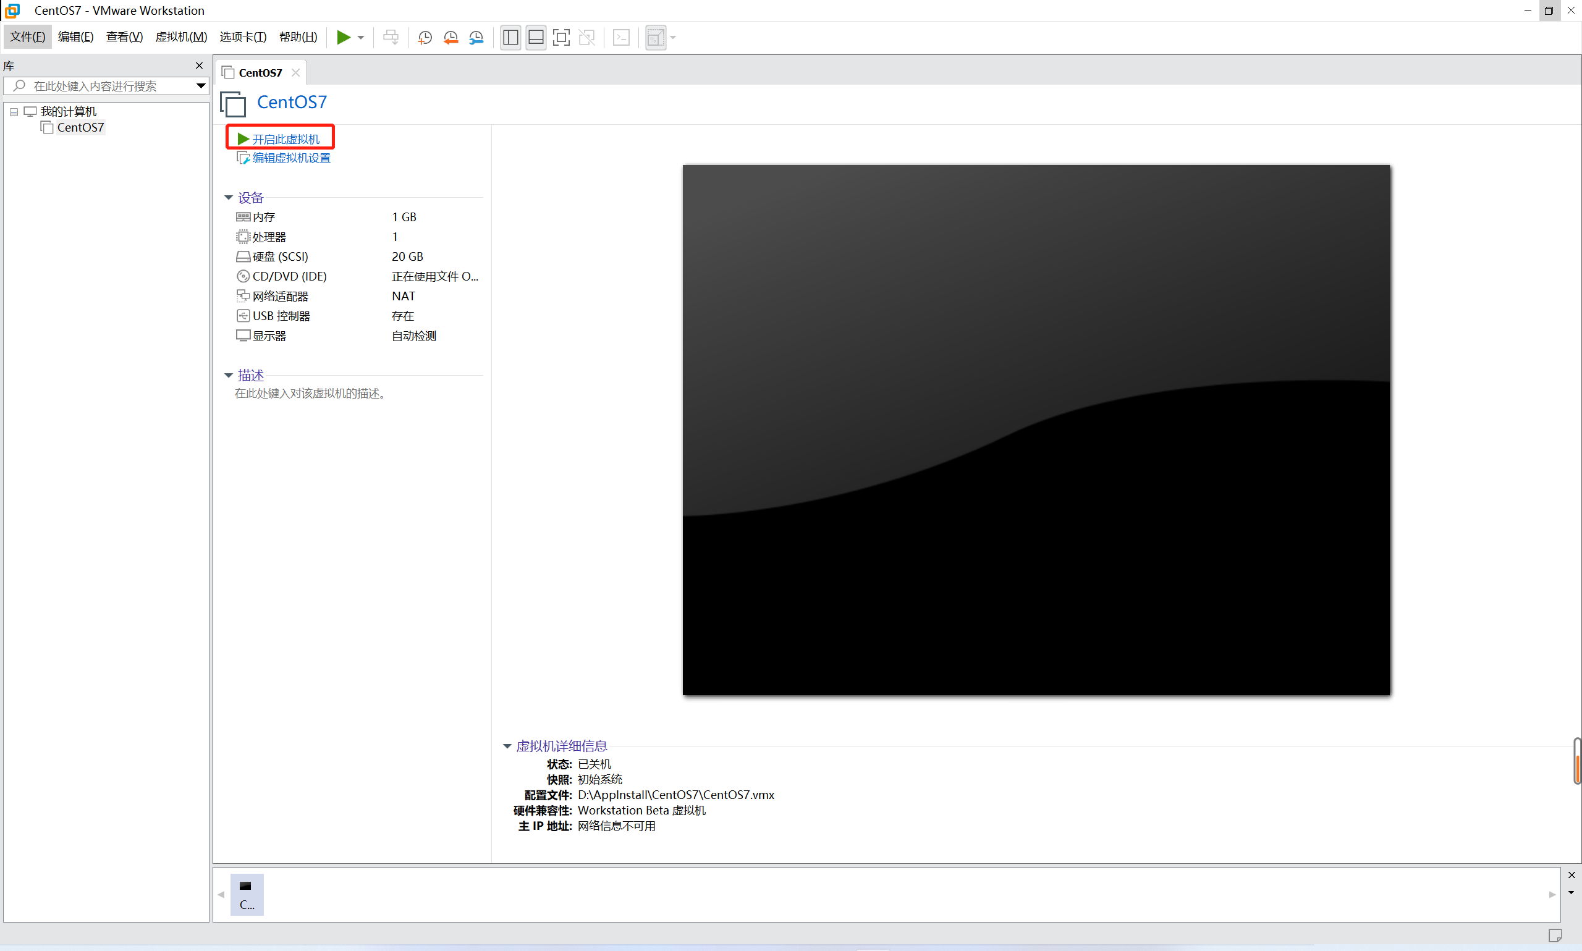This screenshot has width=1582, height=951.
Task: Click the thumbnail bar left scroll arrow
Action: pyautogui.click(x=221, y=895)
